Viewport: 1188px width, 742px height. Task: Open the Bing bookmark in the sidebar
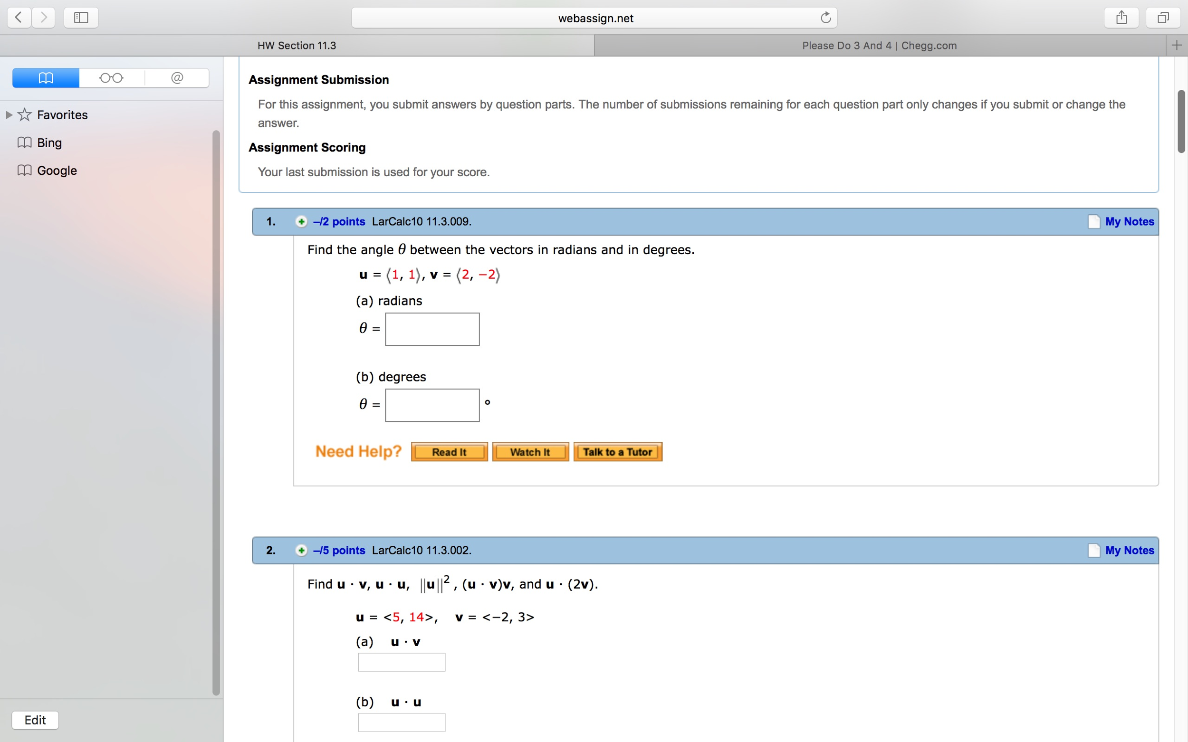click(48, 143)
